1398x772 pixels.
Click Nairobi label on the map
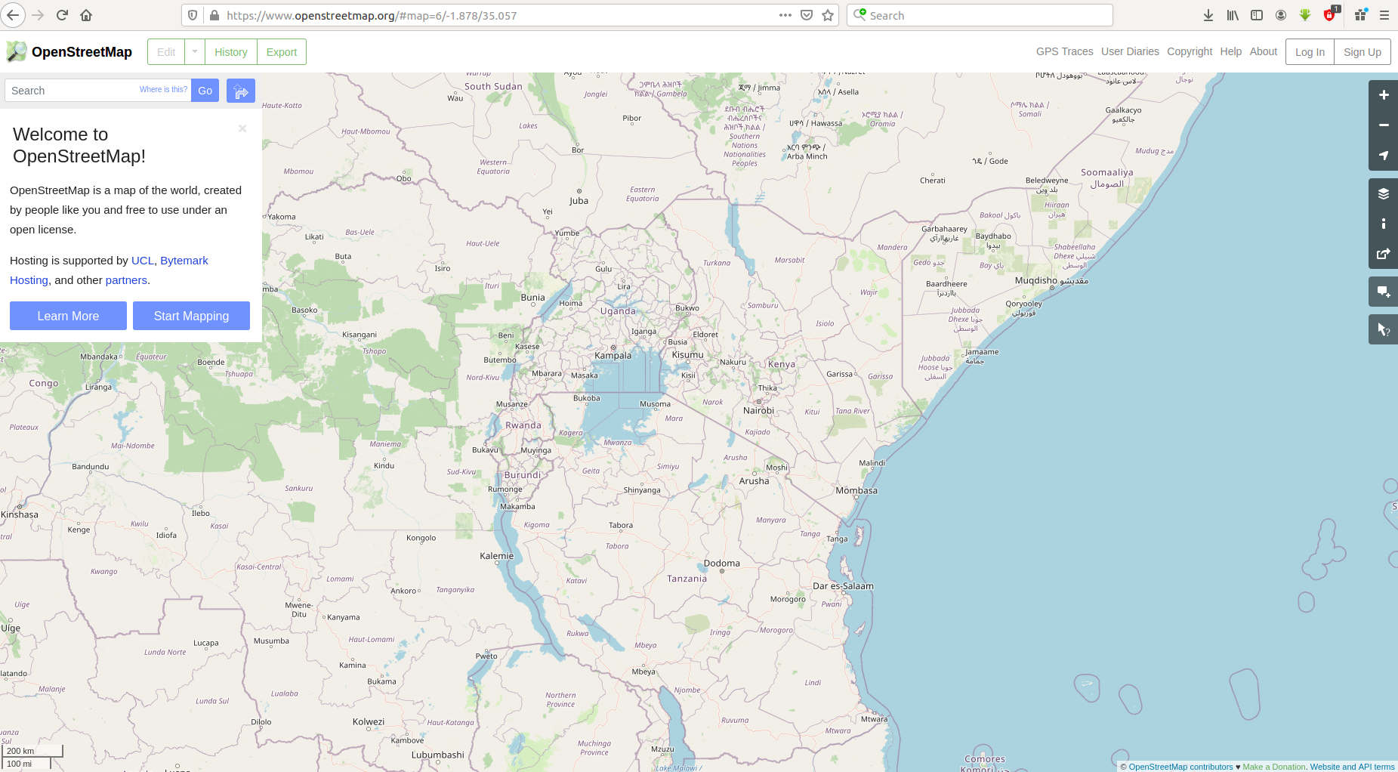(758, 411)
